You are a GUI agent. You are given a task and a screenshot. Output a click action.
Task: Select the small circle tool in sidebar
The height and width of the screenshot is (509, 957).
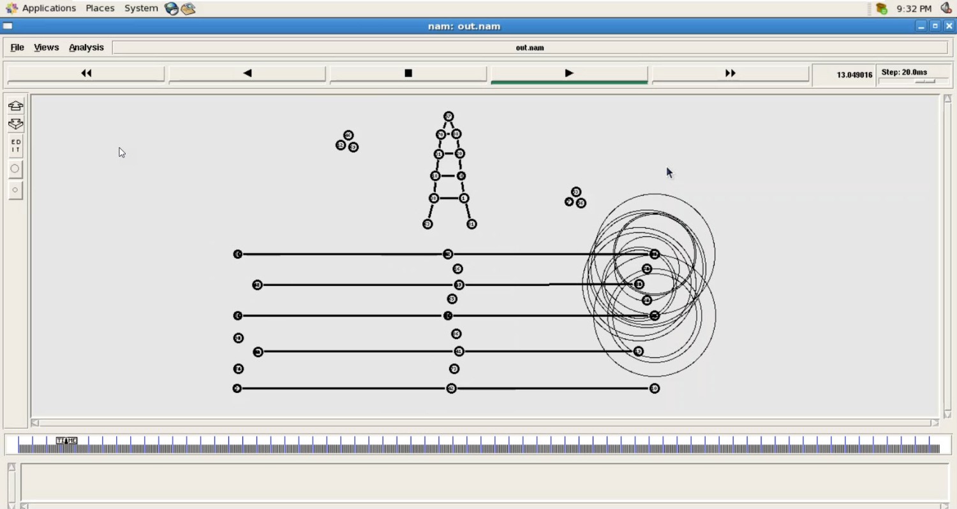[x=15, y=189]
